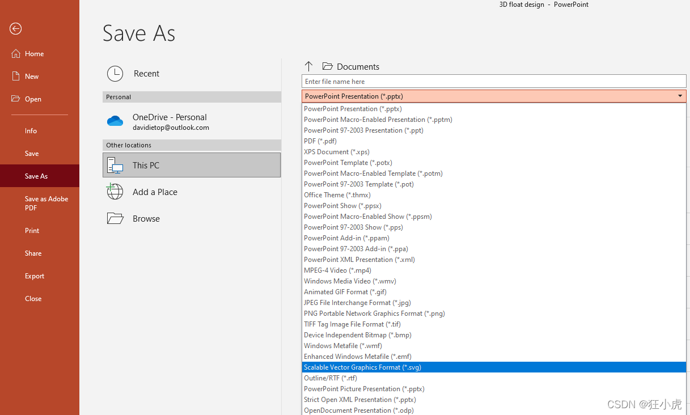Select PowerPoint Presentation (*.pptx) first option

(x=494, y=108)
